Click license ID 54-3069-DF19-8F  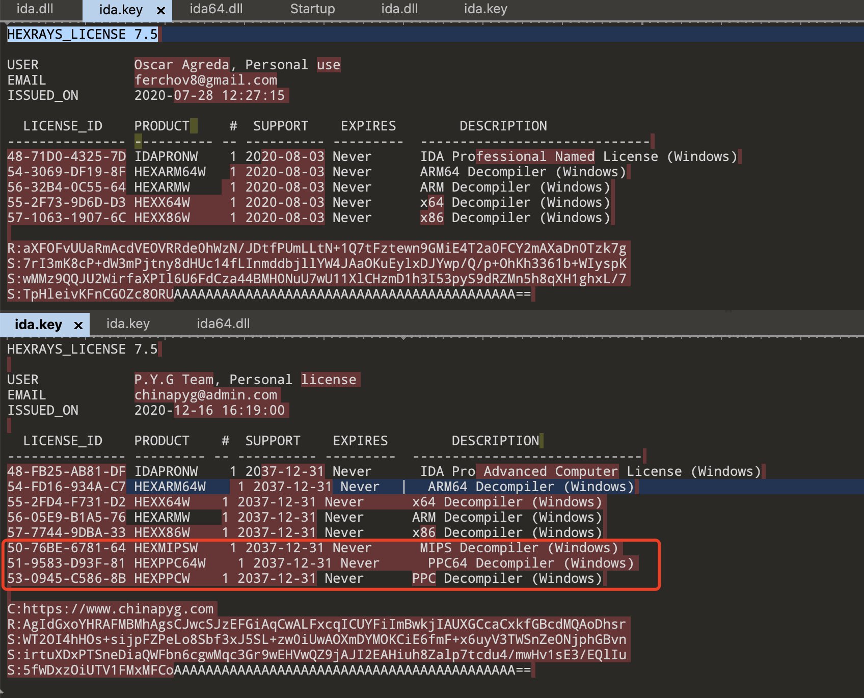coord(66,172)
